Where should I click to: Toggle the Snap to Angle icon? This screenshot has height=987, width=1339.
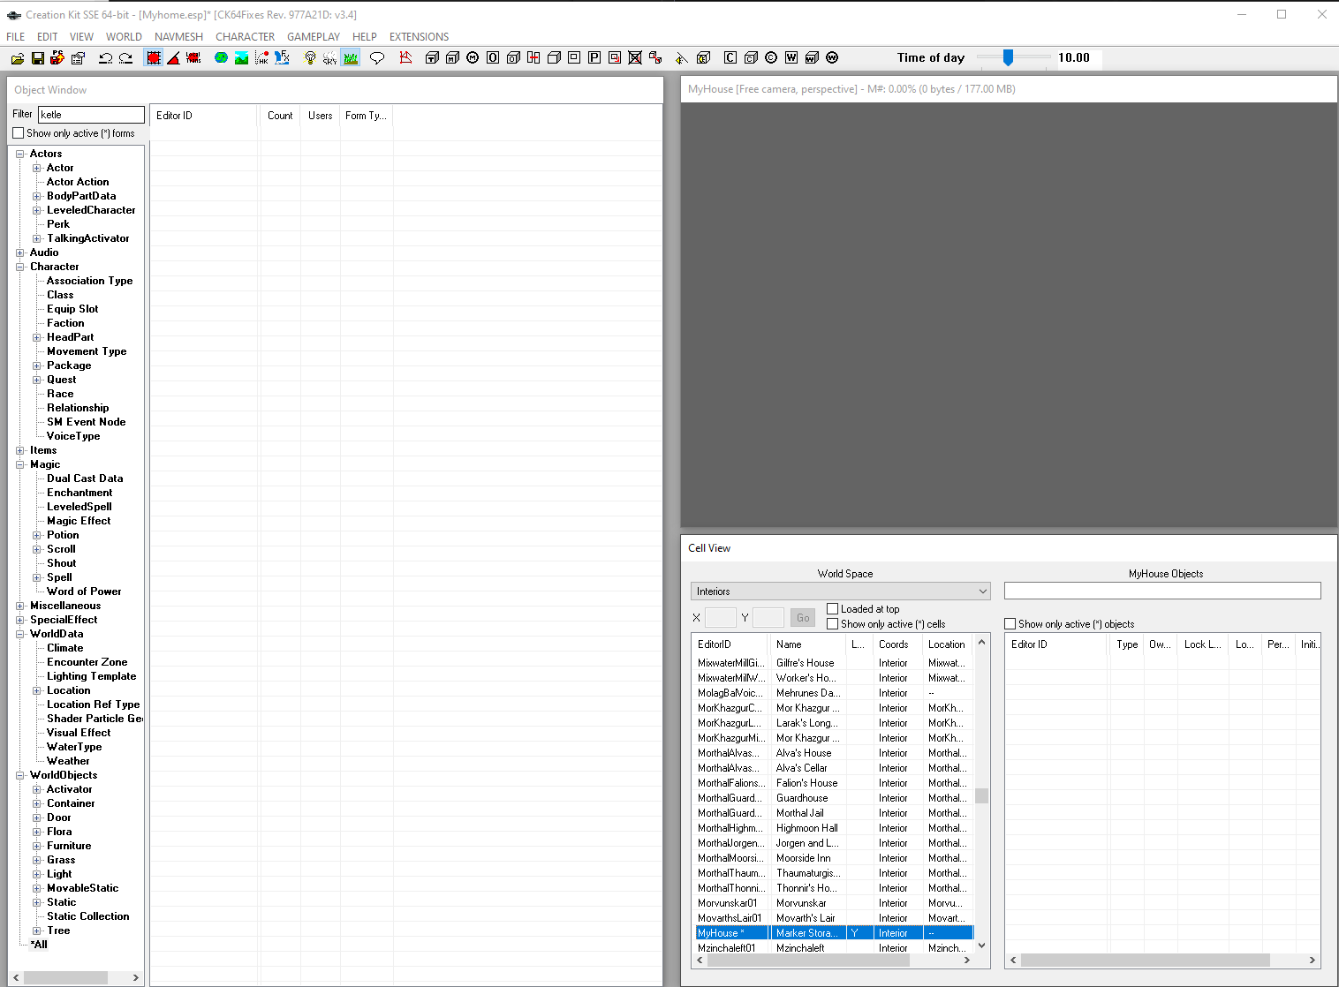tap(174, 58)
